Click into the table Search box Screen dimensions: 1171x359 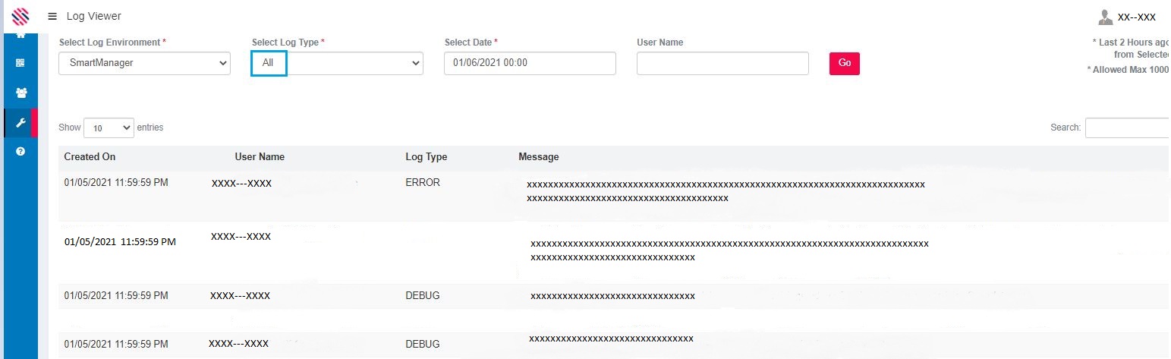1127,128
